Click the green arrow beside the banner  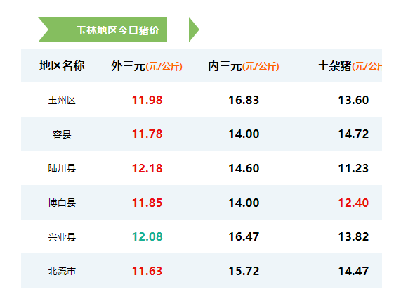point(194,30)
